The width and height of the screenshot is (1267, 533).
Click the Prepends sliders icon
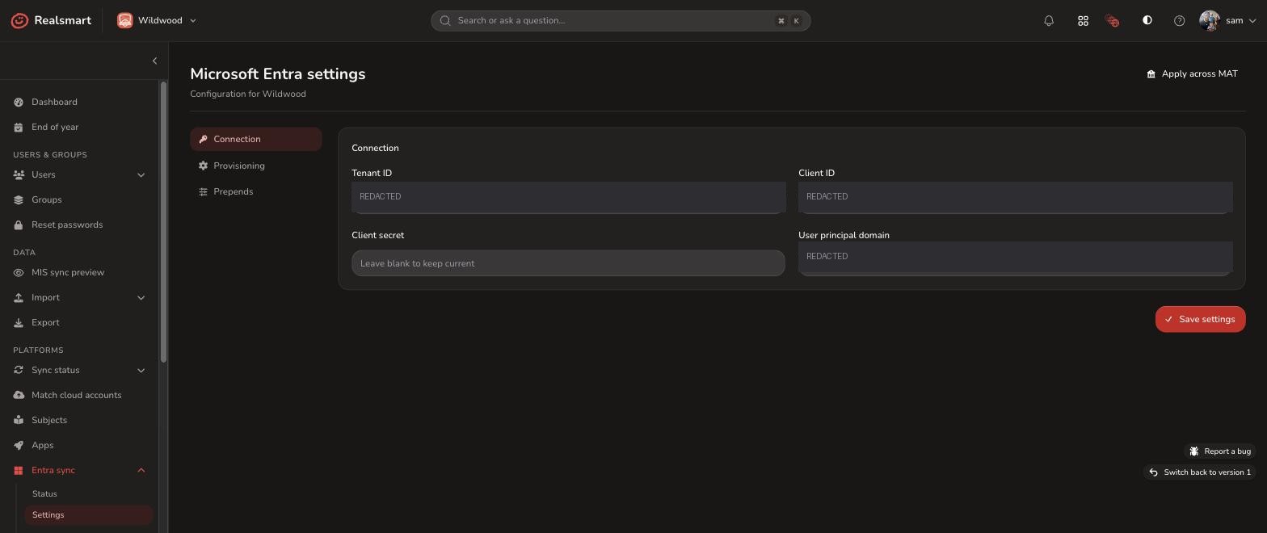click(203, 191)
